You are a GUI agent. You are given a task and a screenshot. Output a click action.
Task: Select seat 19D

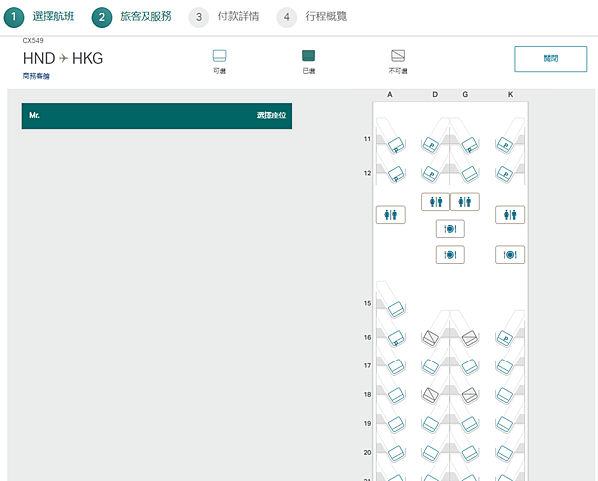point(430,424)
